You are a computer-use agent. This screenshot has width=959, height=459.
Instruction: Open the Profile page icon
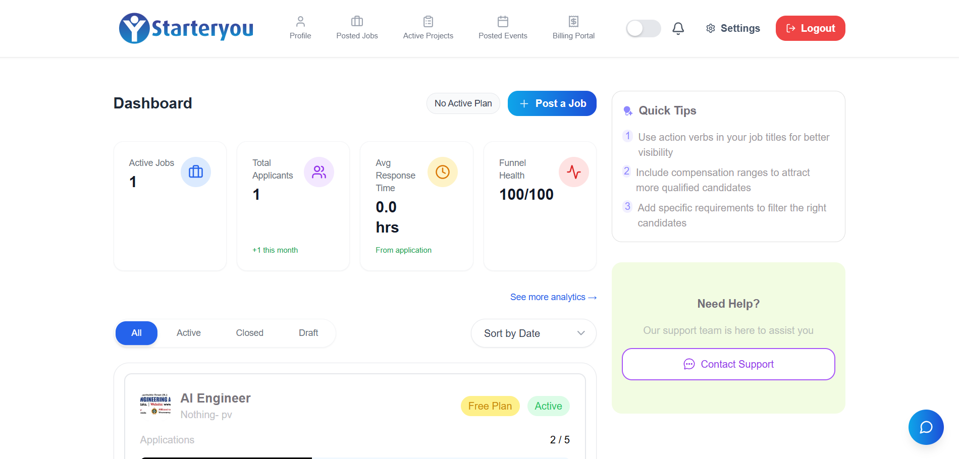tap(300, 22)
